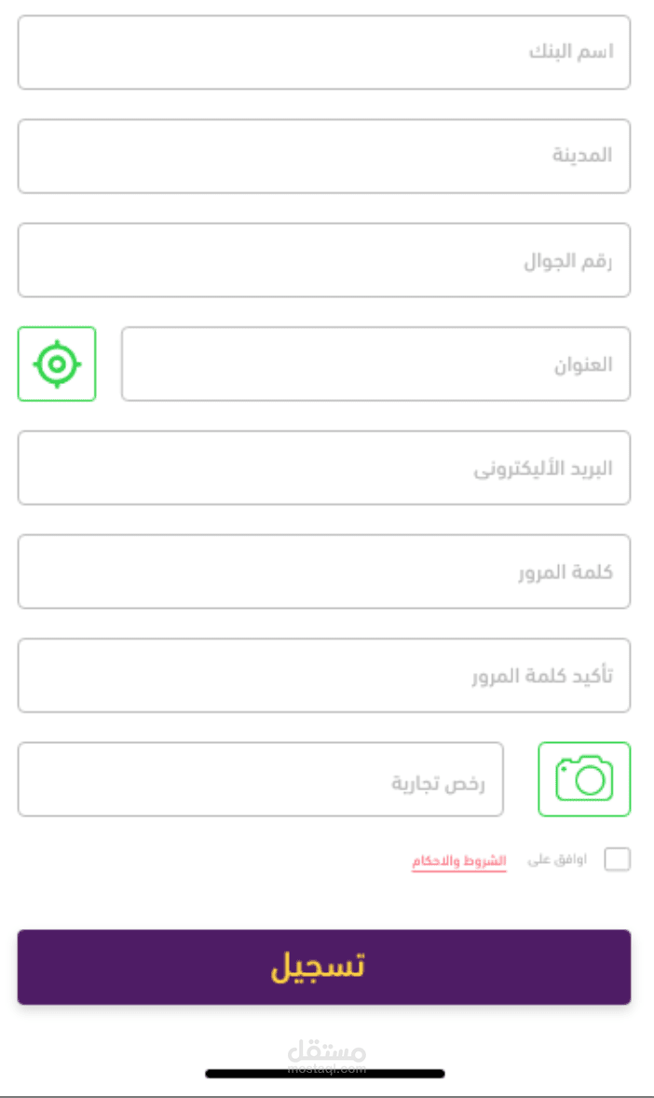Click the 'رقم الجوال' placeholder text
The width and height of the screenshot is (654, 1098).
tap(567, 261)
